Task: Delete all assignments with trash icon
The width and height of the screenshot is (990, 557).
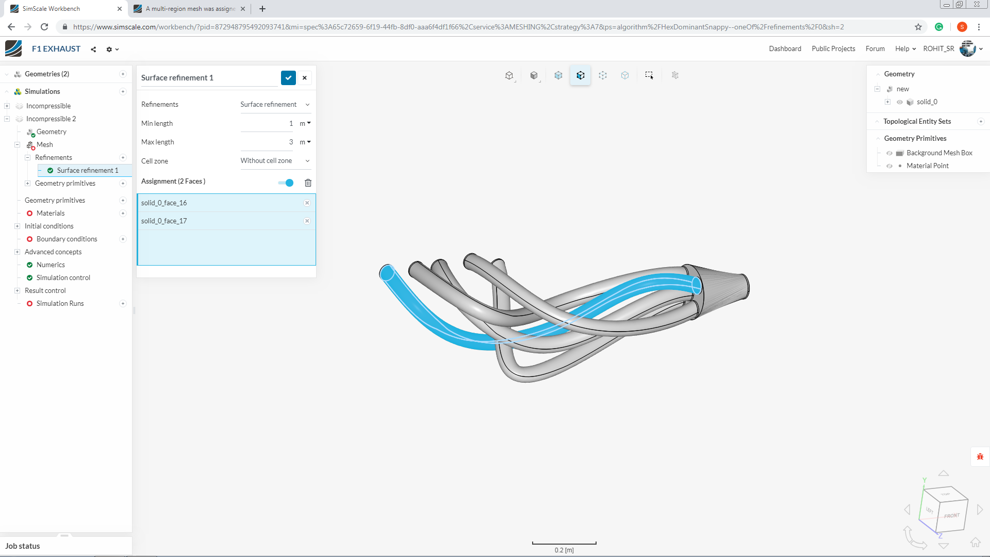Action: (308, 183)
